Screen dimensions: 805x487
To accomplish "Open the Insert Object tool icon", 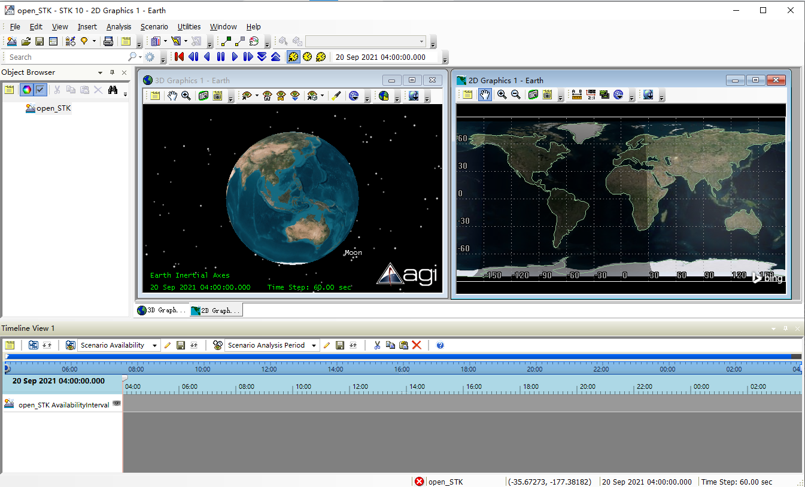I will (x=71, y=41).
